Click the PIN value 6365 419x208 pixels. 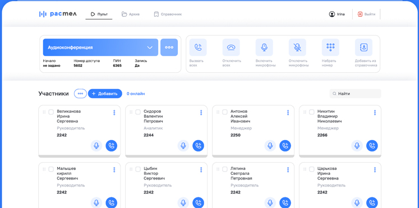pyautogui.click(x=117, y=66)
